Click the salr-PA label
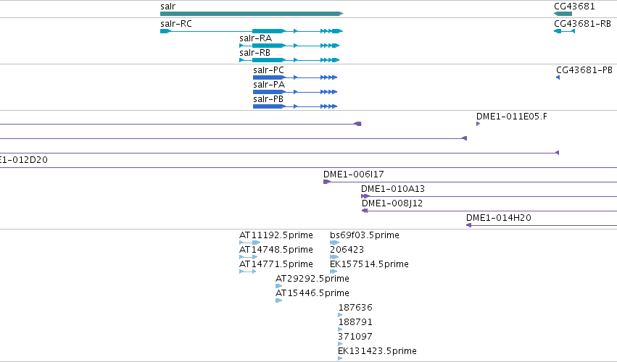 [269, 85]
